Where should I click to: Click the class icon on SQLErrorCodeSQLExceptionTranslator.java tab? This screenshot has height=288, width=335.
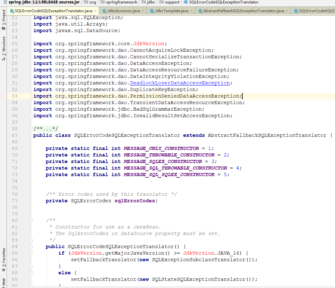click(x=12, y=10)
